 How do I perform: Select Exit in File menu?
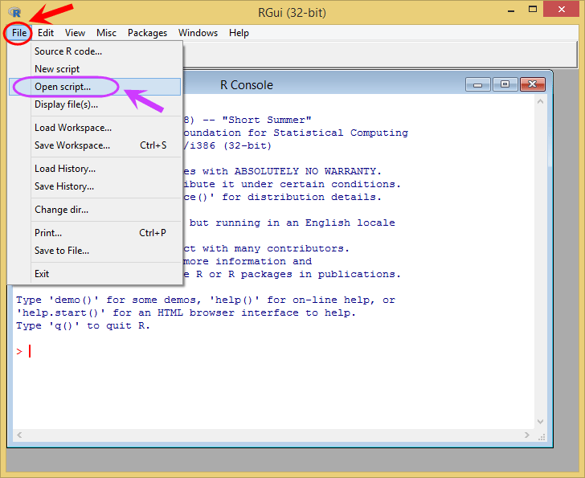coord(95,274)
